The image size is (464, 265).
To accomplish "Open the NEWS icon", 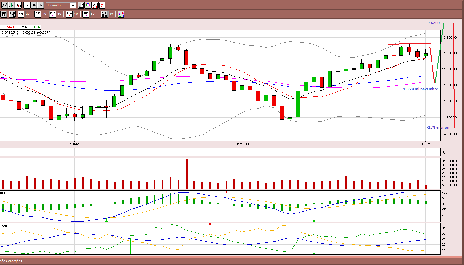I will pos(102,5).
